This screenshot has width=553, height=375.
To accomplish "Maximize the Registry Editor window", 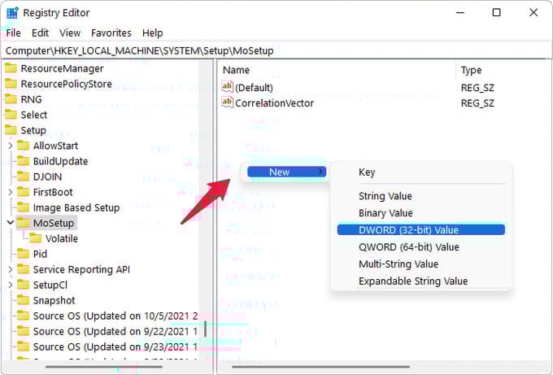I will (x=497, y=13).
